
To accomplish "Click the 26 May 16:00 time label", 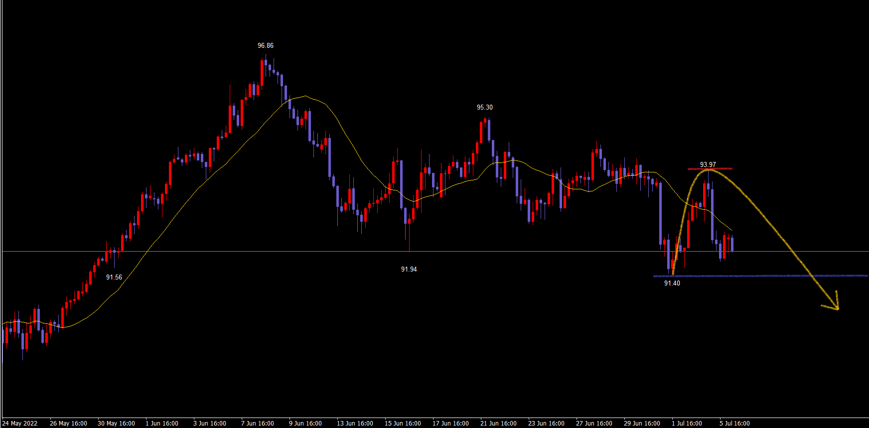I will (x=68, y=423).
